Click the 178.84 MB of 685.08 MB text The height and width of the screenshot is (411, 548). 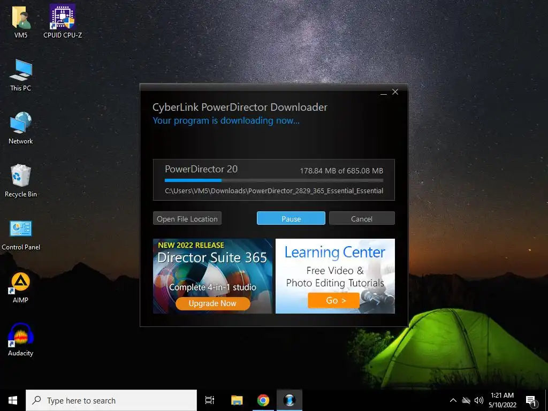[x=341, y=171]
